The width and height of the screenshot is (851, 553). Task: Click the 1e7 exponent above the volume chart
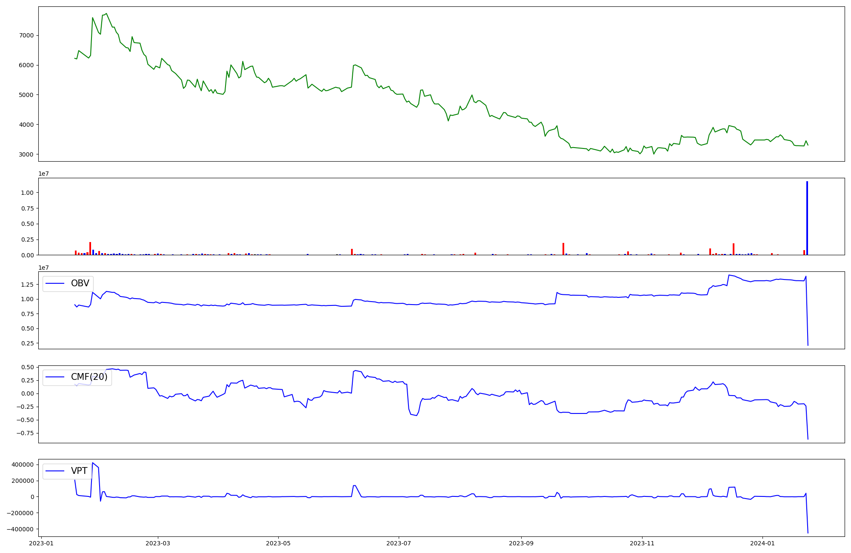(x=43, y=174)
